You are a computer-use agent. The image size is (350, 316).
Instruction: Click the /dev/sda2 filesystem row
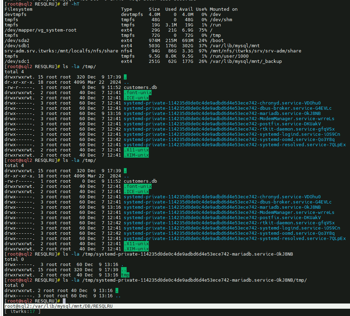(17, 40)
